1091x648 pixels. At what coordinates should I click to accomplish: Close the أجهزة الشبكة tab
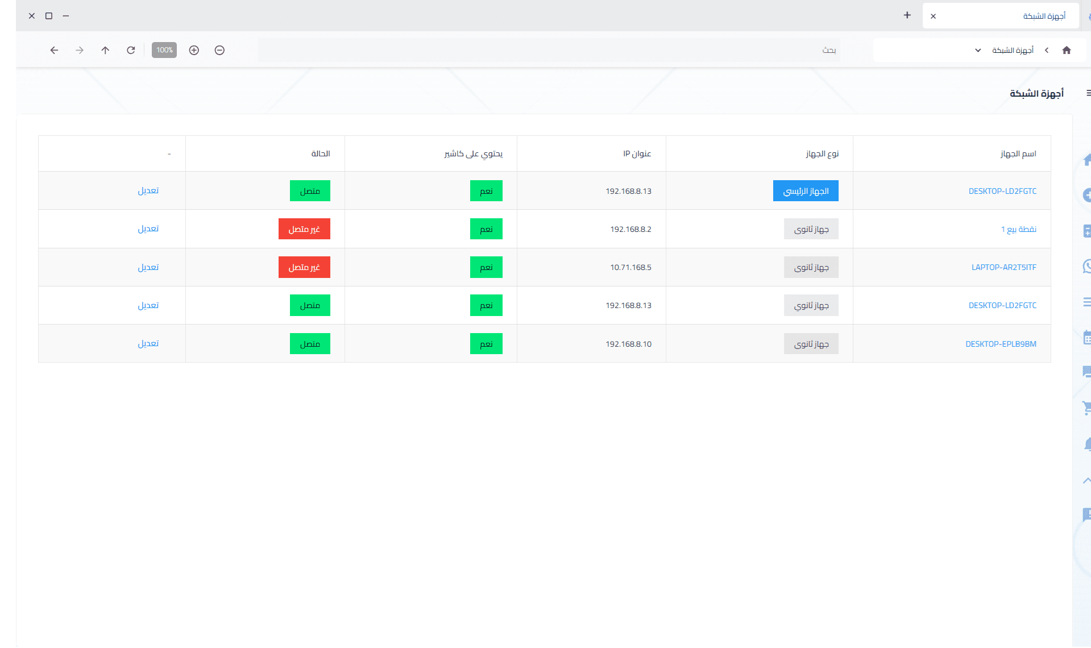pyautogui.click(x=933, y=16)
